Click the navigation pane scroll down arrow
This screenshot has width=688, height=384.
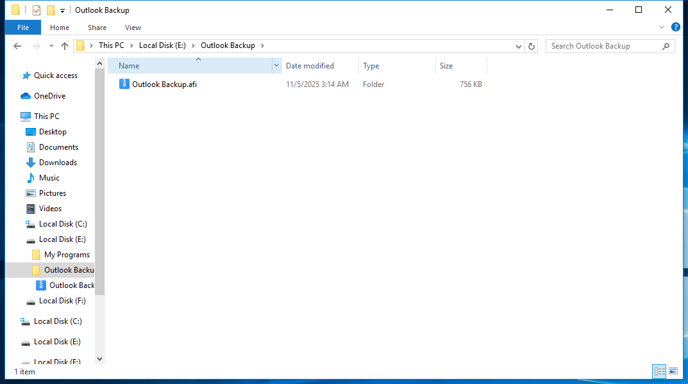click(99, 360)
